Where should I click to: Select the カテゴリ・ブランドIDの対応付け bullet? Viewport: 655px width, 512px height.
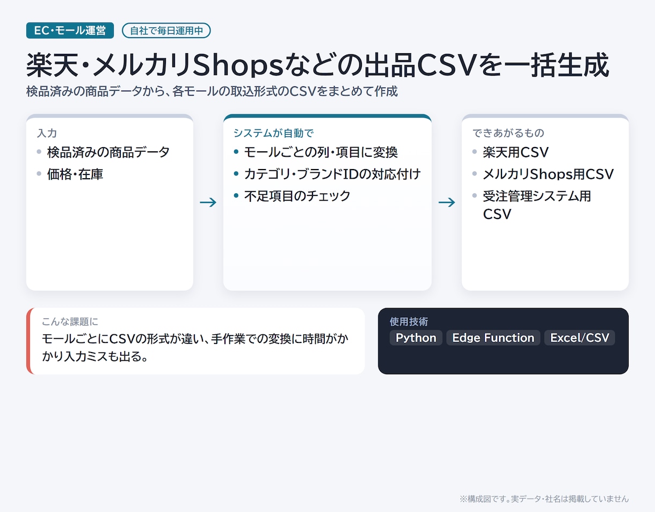[x=332, y=174]
